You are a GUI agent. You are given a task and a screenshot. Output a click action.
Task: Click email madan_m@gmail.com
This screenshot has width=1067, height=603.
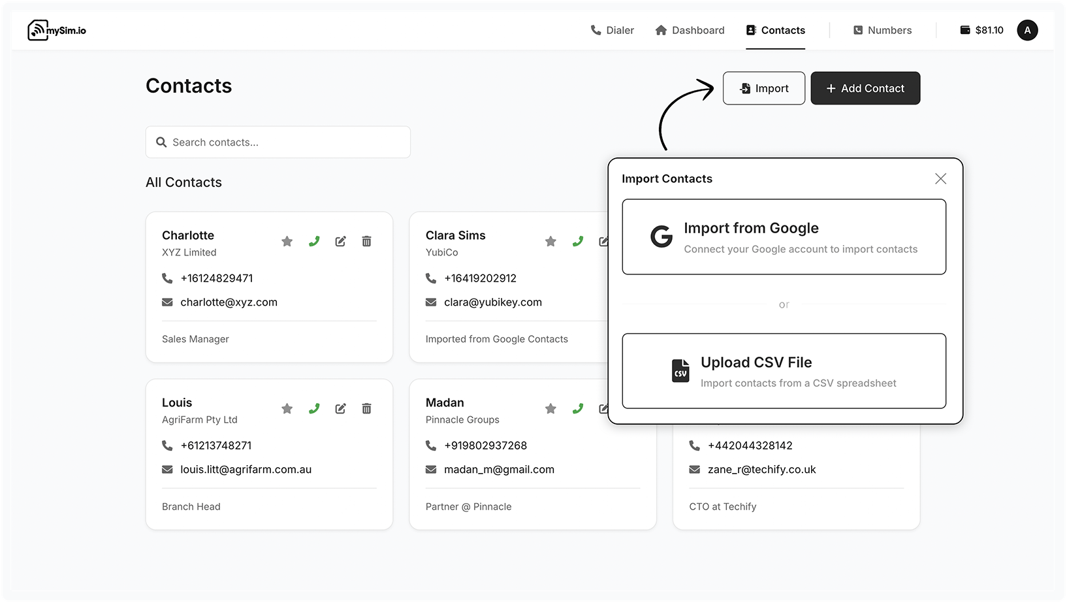pos(499,470)
